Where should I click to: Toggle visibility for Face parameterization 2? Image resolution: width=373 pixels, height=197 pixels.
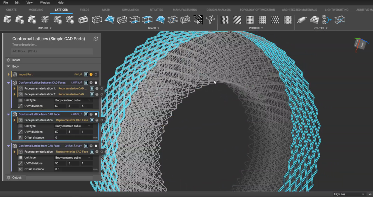[102, 94]
